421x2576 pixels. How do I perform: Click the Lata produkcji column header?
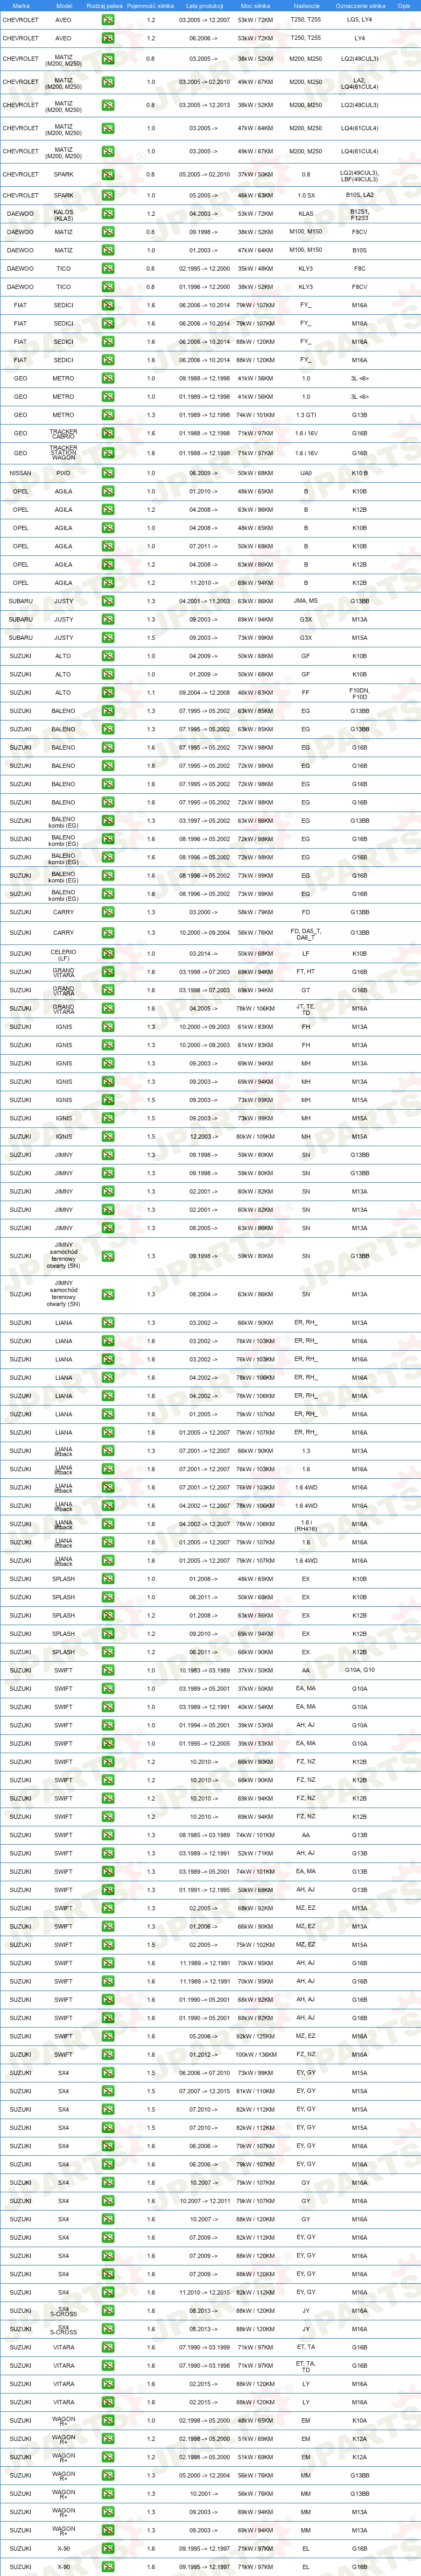click(x=204, y=5)
